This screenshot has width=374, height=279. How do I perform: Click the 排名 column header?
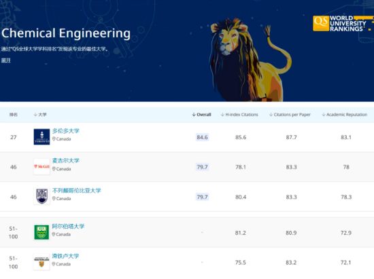click(x=14, y=115)
